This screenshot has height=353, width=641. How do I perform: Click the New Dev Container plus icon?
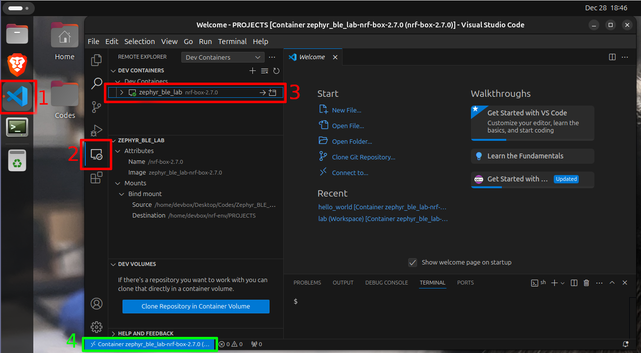click(x=253, y=71)
